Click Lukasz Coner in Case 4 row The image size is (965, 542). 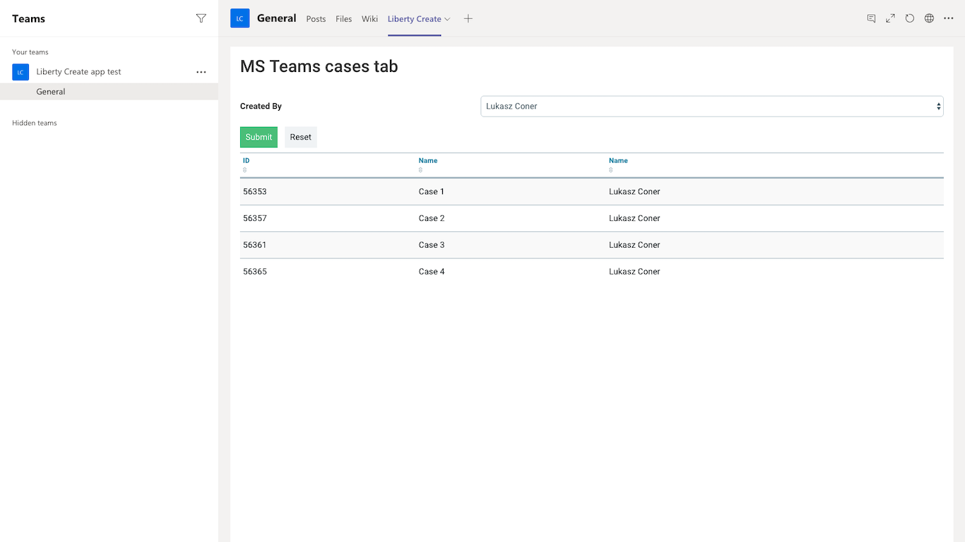coord(634,272)
